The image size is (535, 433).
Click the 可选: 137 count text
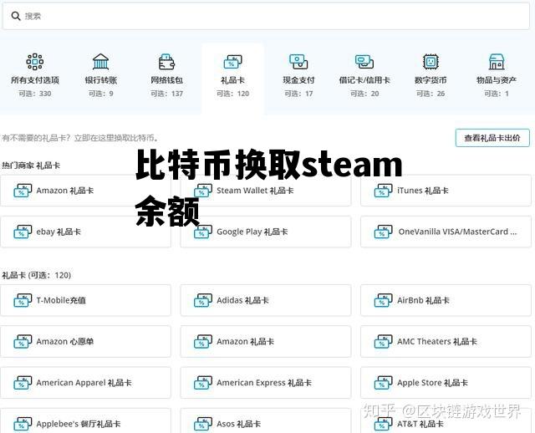[x=166, y=94]
